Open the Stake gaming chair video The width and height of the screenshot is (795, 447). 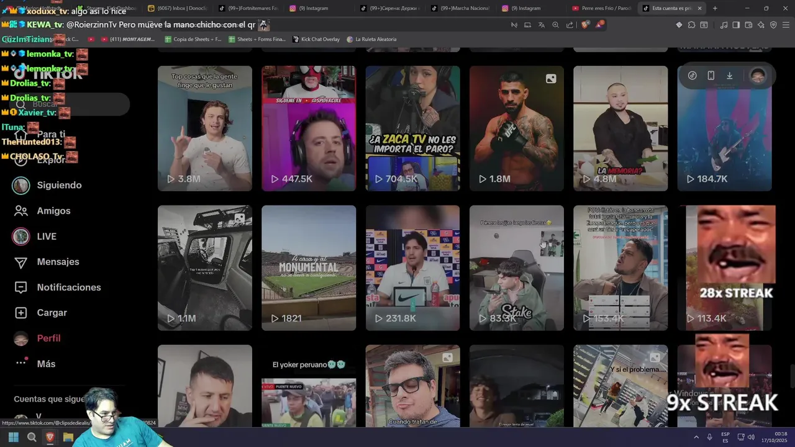pyautogui.click(x=517, y=268)
